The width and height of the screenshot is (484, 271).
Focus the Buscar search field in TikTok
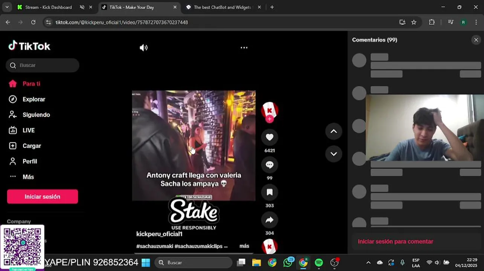(43, 65)
